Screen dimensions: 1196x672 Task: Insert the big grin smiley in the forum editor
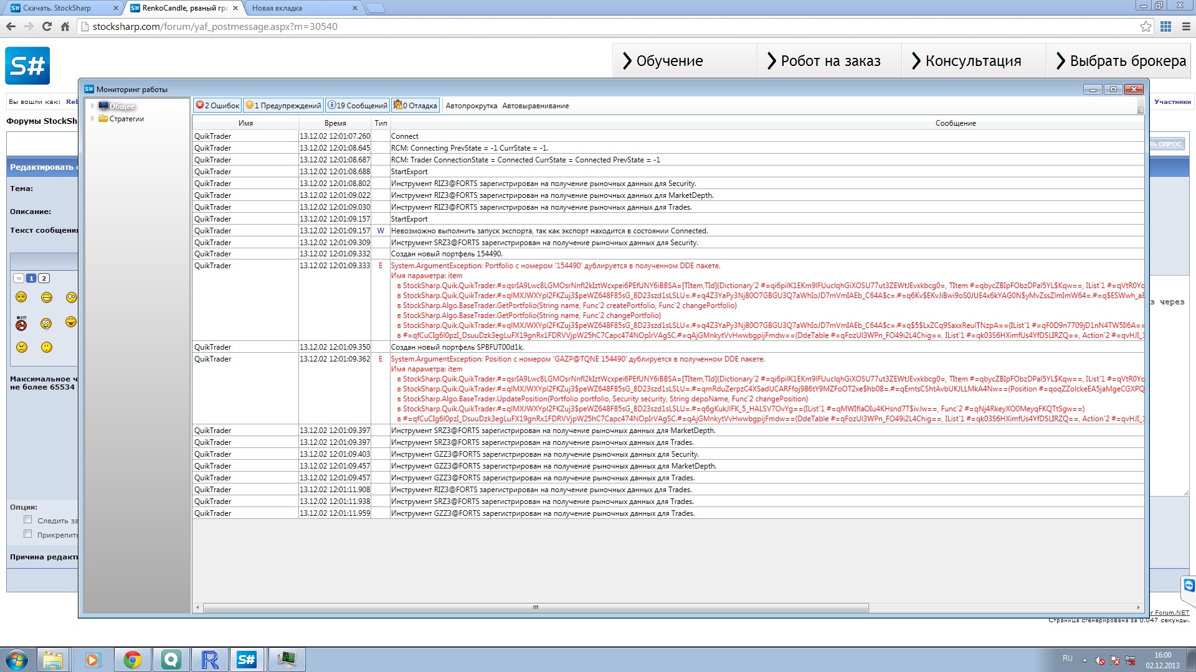pos(46,297)
